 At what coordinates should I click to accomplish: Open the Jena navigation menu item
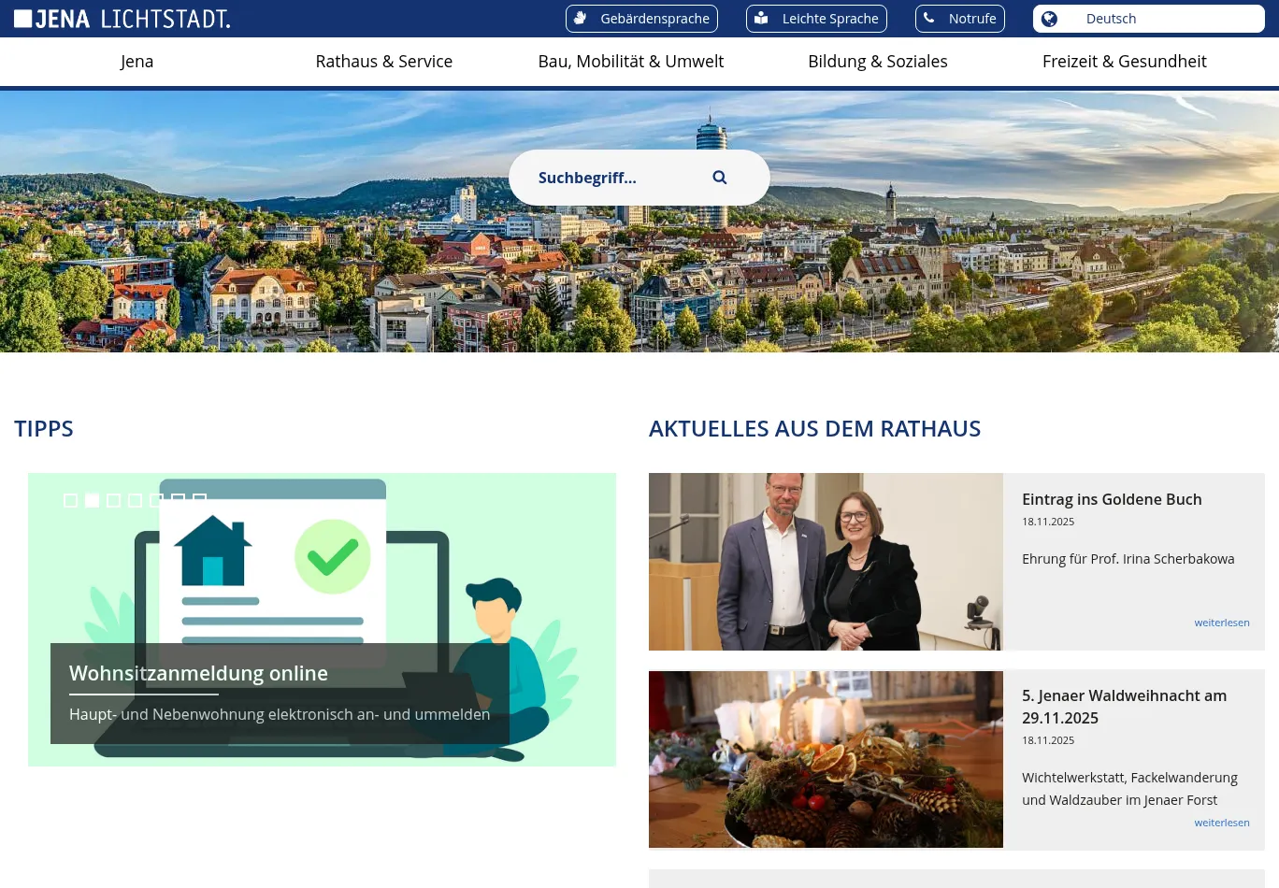click(137, 62)
